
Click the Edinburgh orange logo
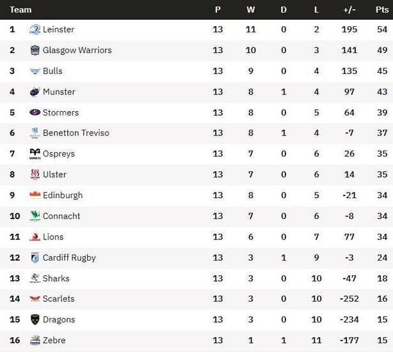[x=35, y=195]
